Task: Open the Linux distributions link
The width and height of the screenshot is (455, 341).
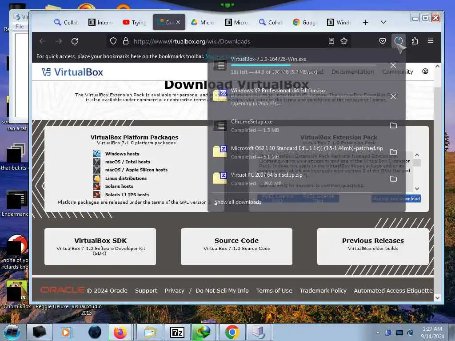Action: [126, 178]
